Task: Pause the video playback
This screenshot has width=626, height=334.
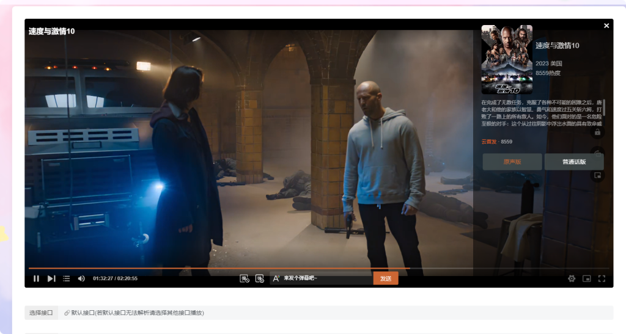Action: click(36, 278)
